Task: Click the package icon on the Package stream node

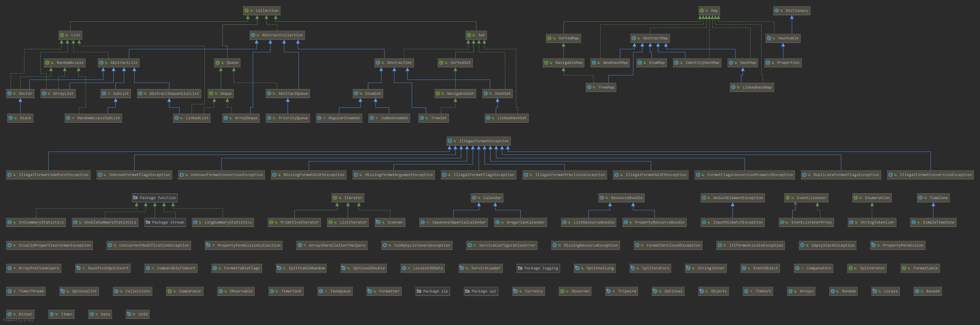Action: [148, 222]
